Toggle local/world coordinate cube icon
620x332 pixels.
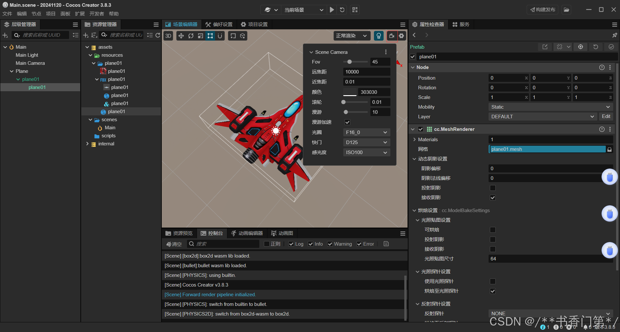coord(243,36)
